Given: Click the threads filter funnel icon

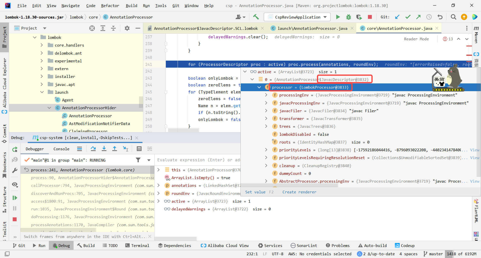Looking at the screenshot, I should [x=138, y=160].
